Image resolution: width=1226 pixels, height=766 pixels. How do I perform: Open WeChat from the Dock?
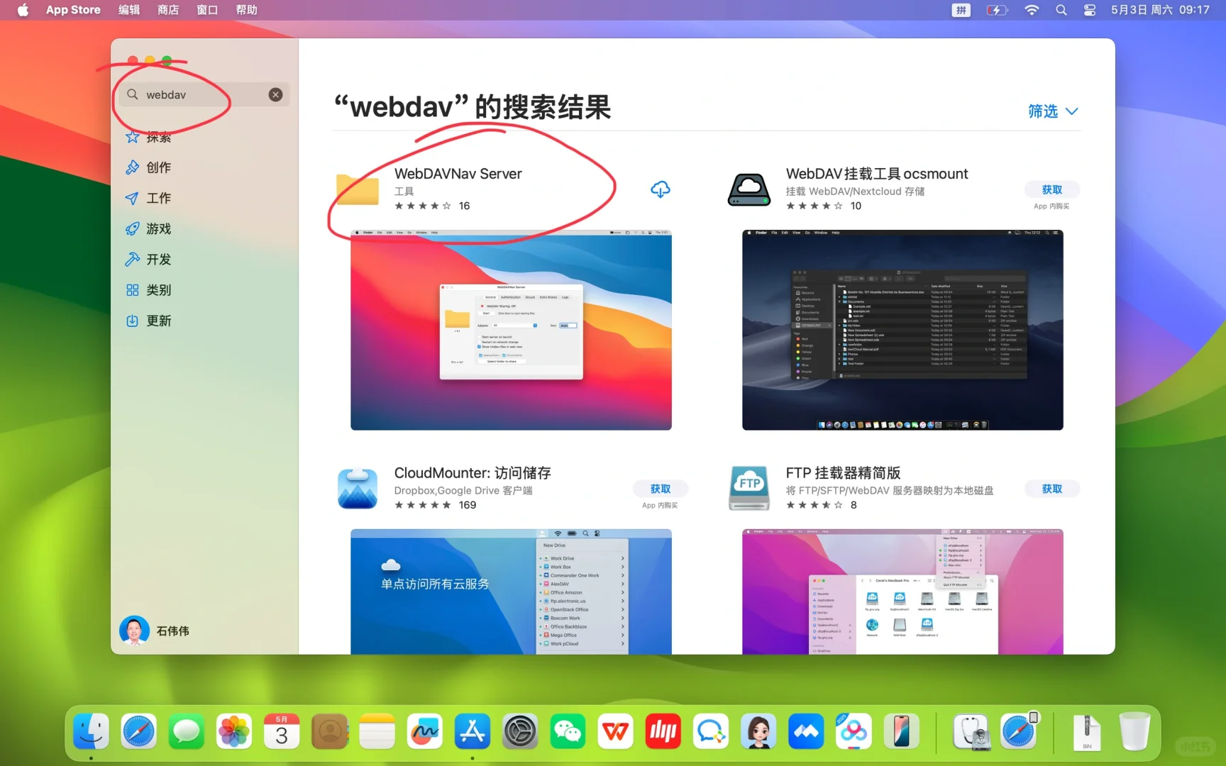pos(568,731)
